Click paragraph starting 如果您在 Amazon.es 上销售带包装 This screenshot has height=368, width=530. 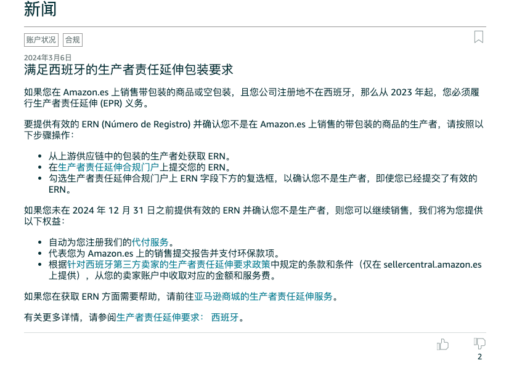point(252,98)
